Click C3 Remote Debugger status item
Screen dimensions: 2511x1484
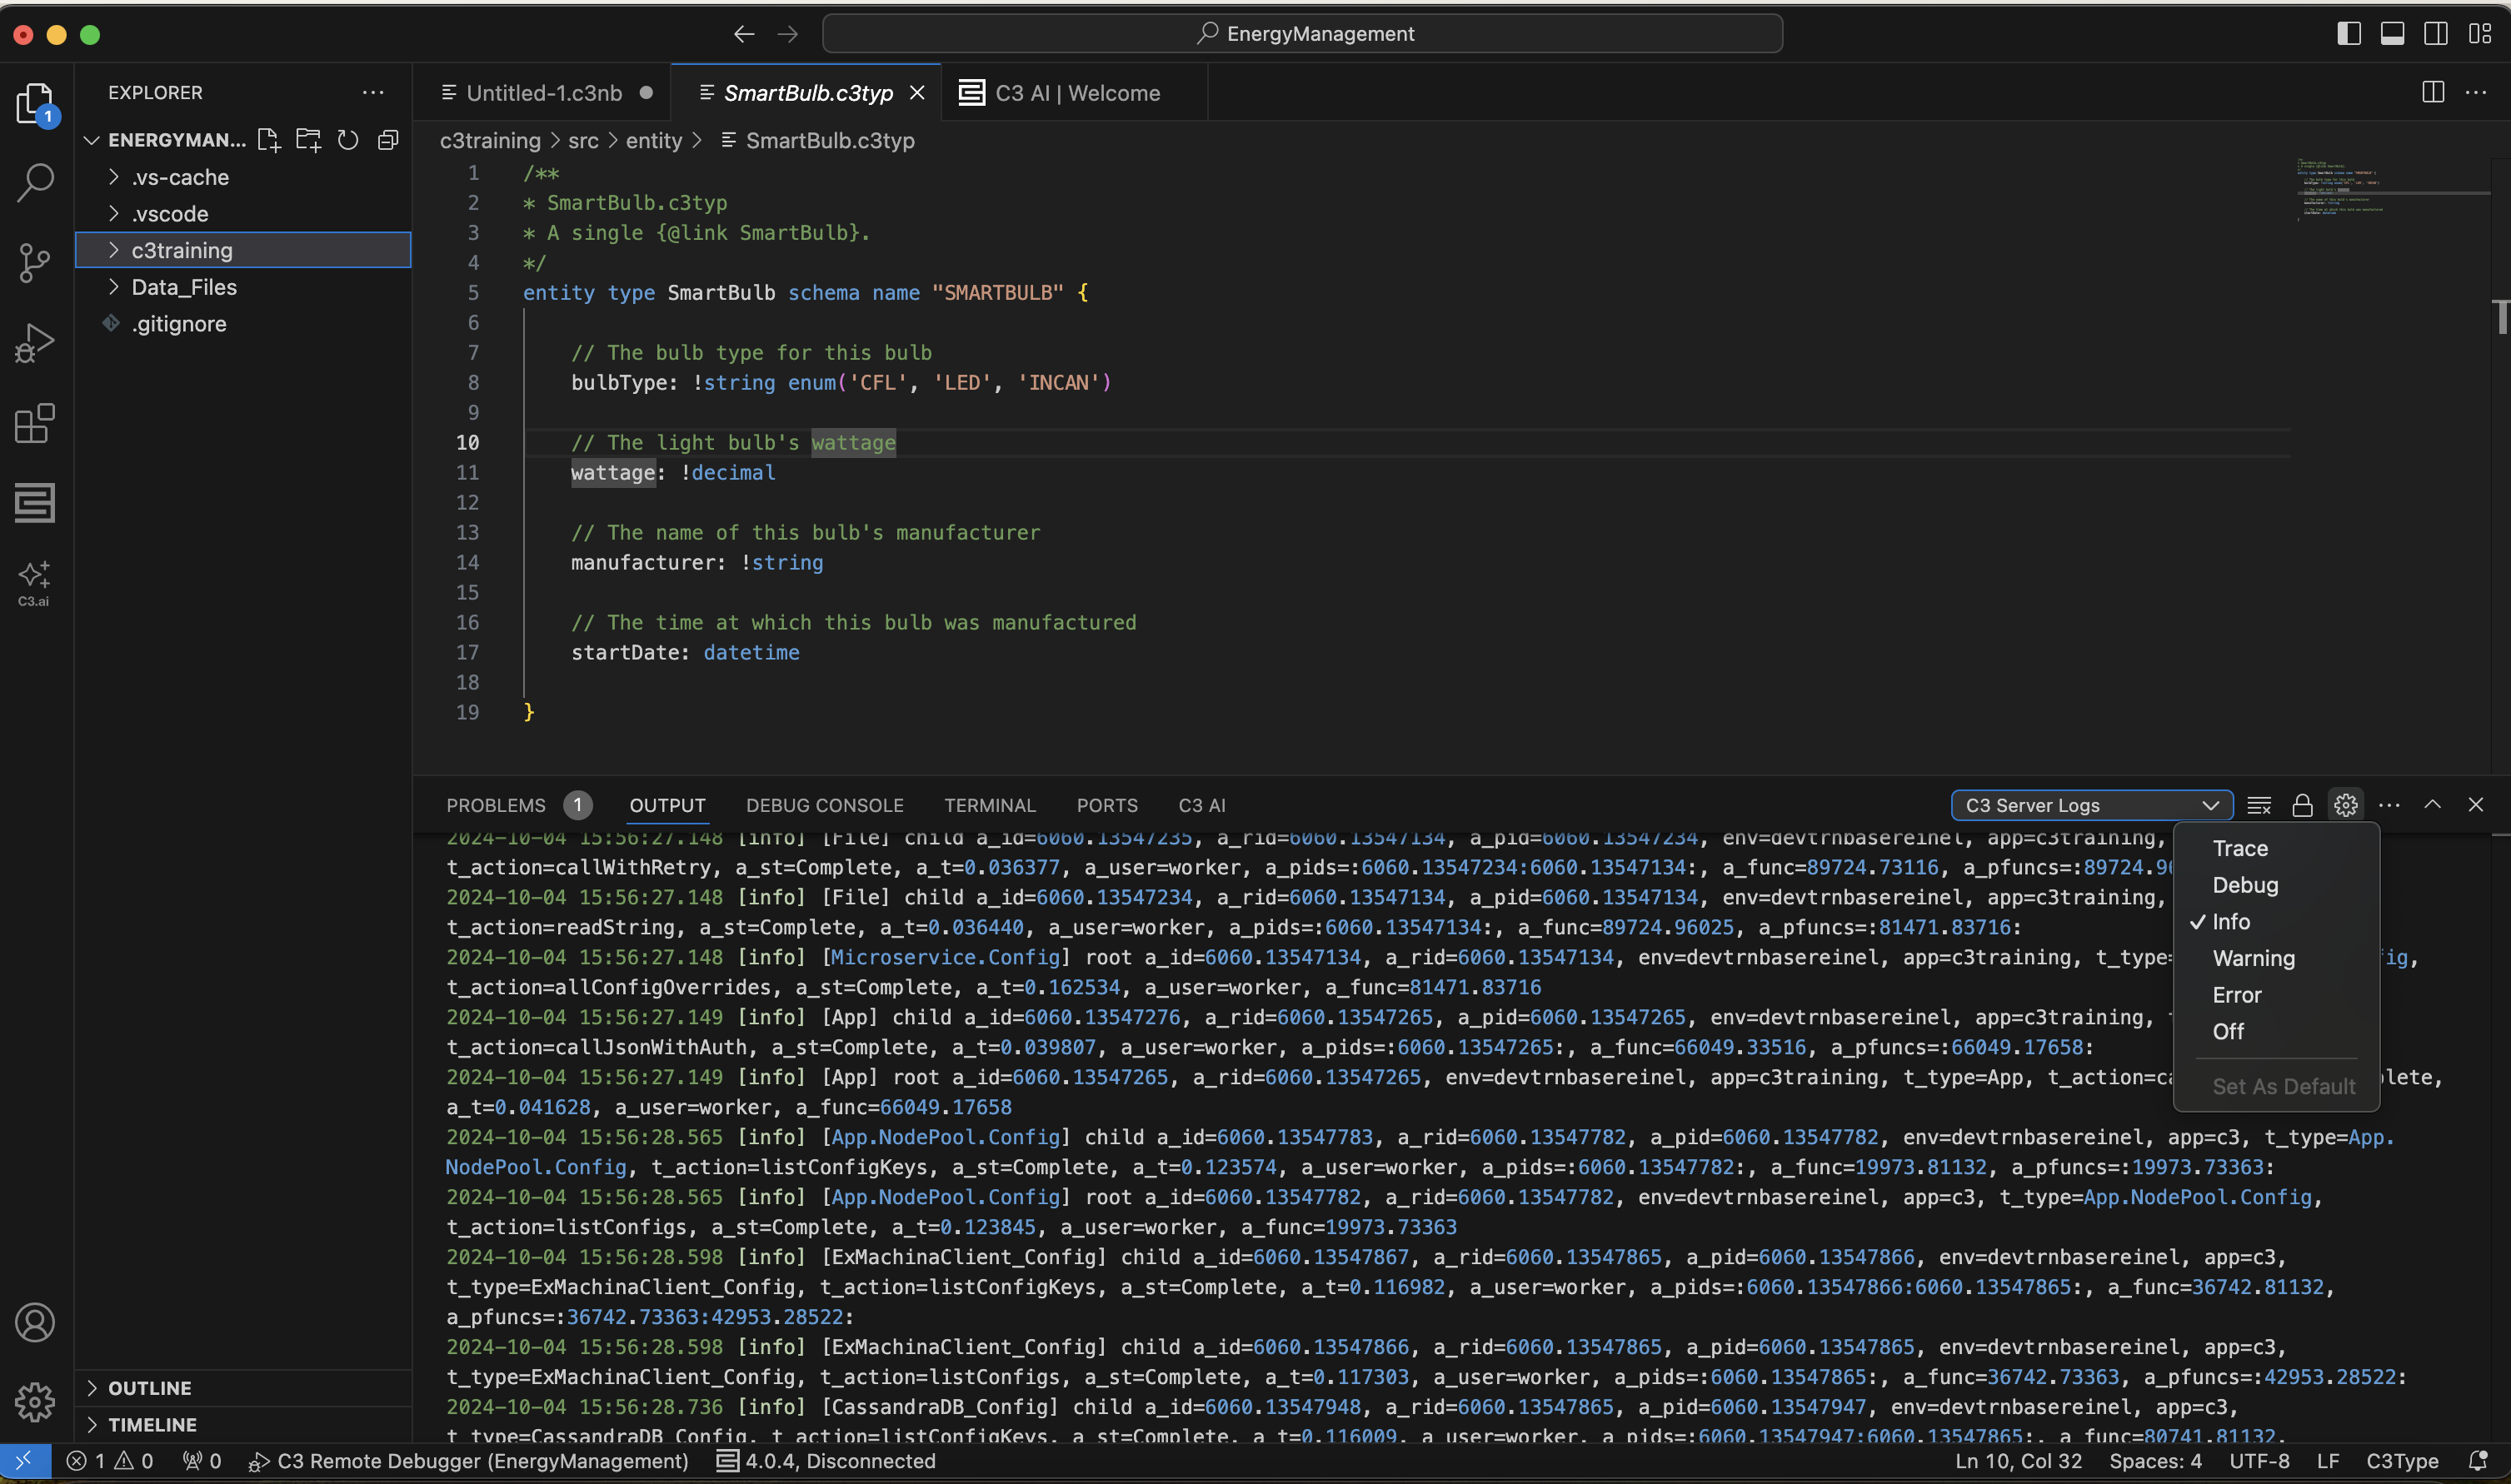[470, 1461]
